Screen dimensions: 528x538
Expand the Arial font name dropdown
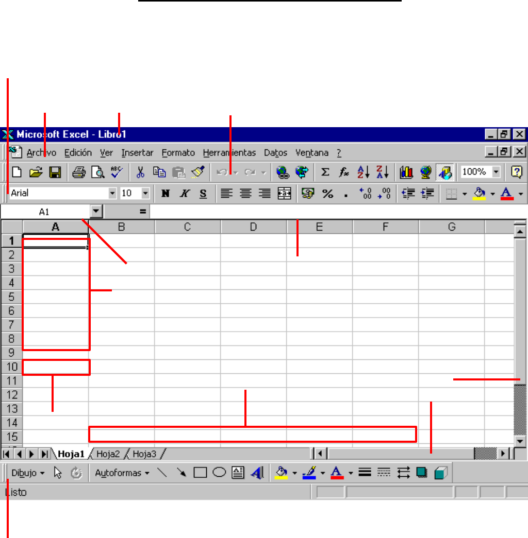[112, 194]
